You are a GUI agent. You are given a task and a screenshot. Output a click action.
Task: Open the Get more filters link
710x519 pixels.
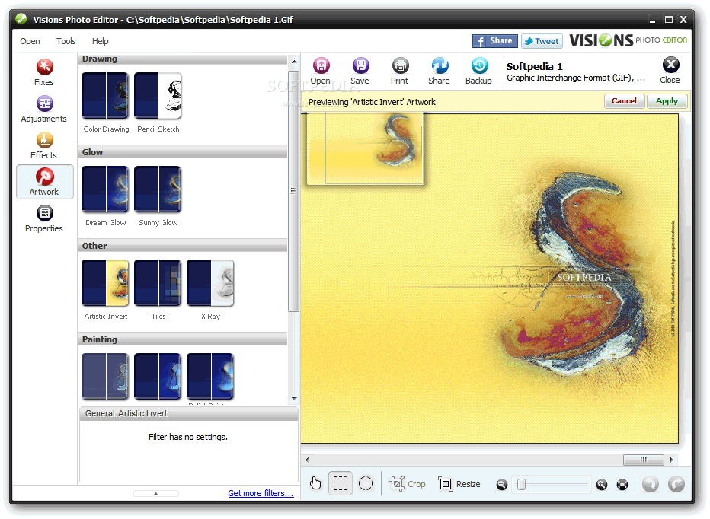pos(261,493)
